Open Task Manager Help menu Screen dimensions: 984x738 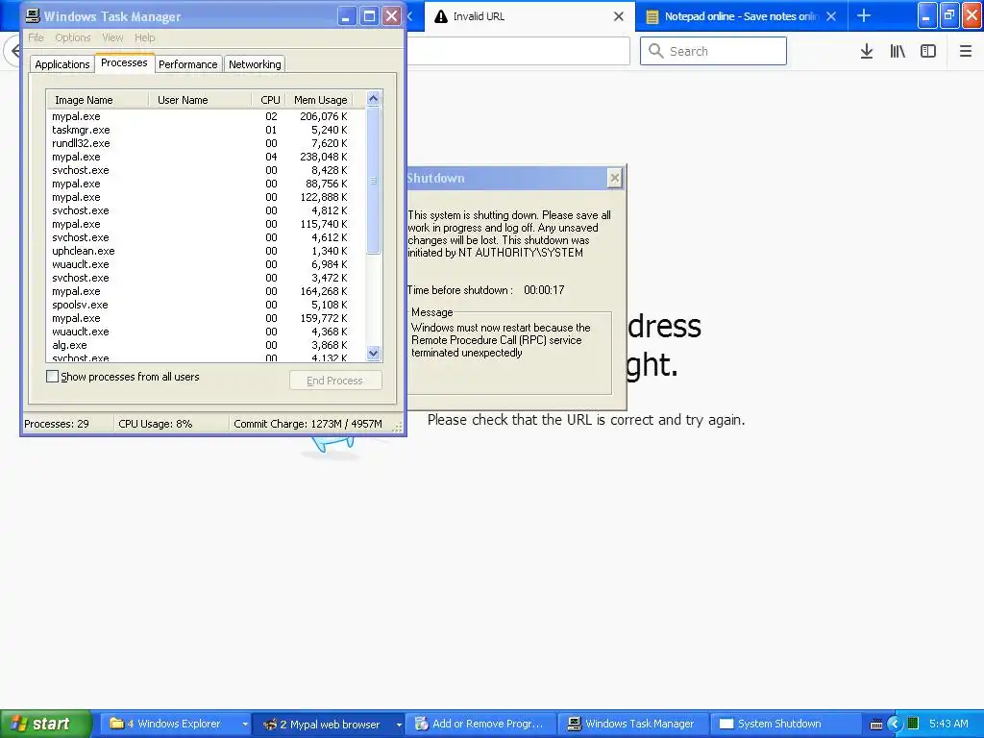144,37
